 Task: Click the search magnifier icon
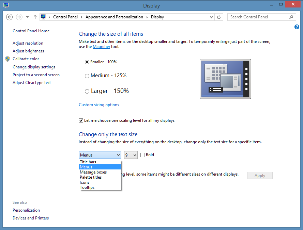pyautogui.click(x=291, y=17)
